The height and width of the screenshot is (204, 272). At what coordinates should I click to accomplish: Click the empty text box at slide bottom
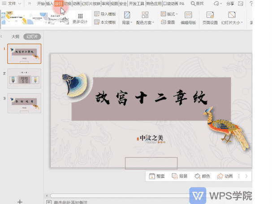pyautogui.click(x=151, y=163)
